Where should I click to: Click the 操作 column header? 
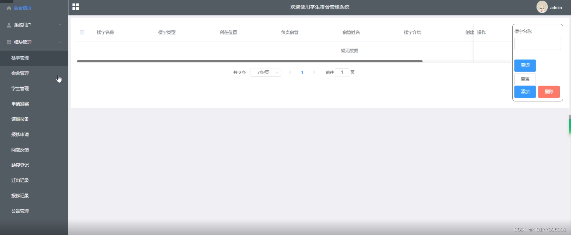481,32
